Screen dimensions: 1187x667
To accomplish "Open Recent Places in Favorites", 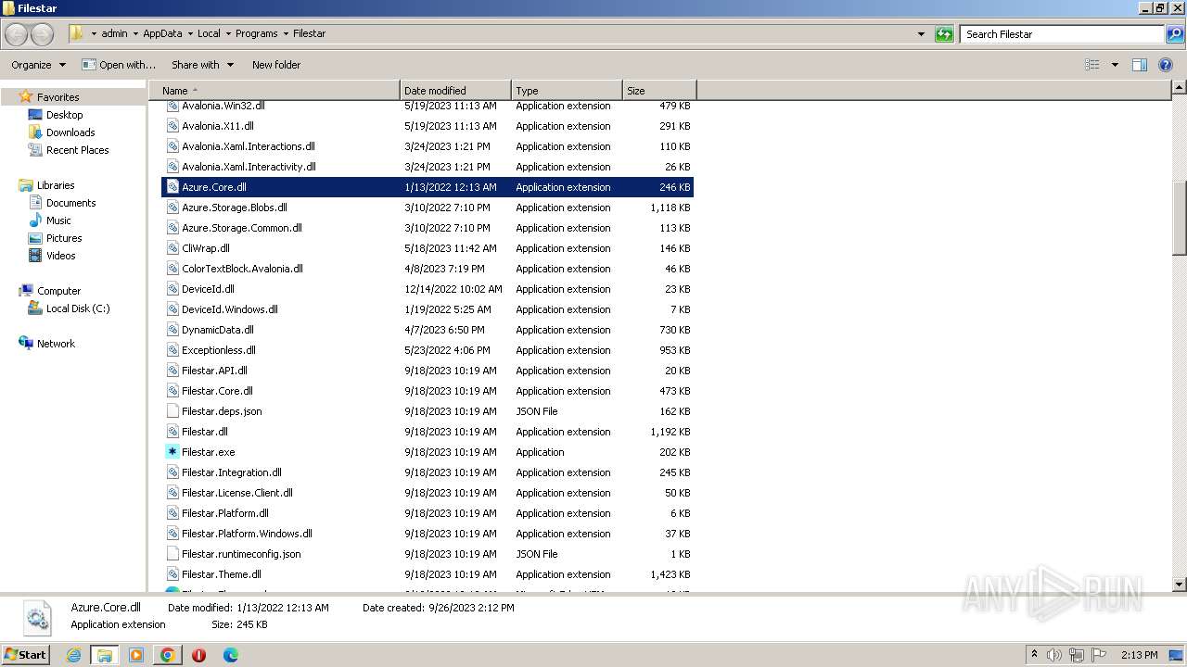I will 77,150.
